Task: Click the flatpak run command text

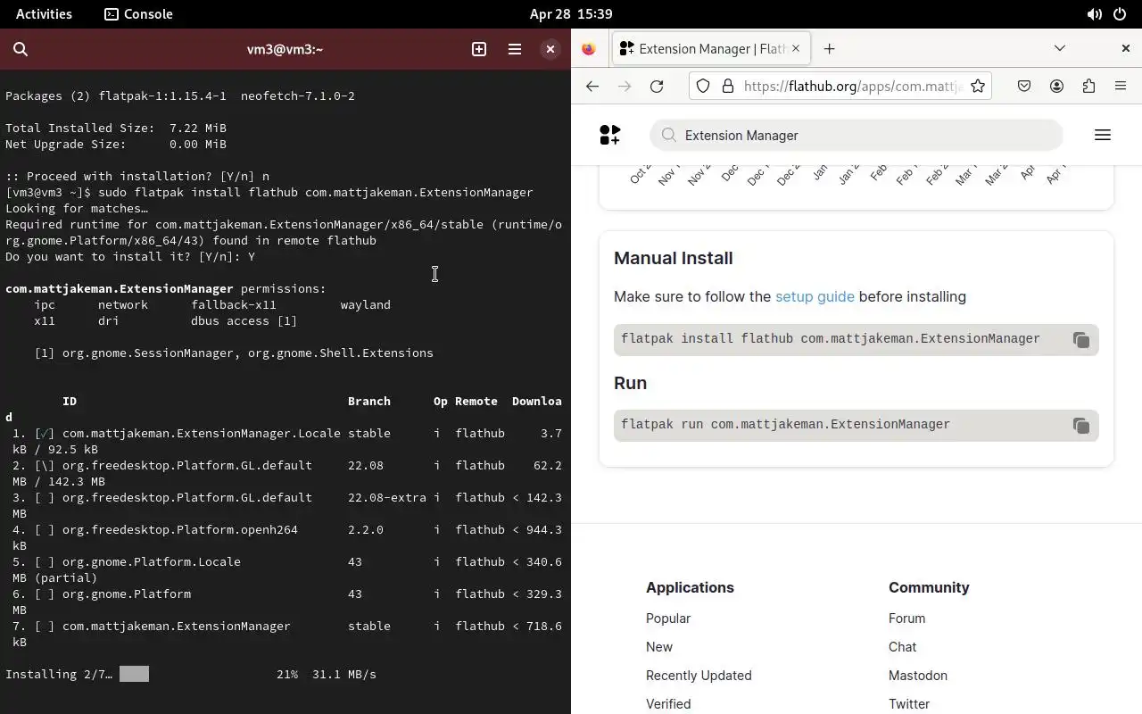Action: [x=785, y=424]
